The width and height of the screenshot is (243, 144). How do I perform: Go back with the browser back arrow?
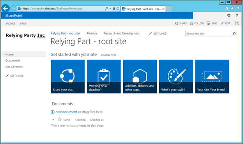(x=5, y=8)
